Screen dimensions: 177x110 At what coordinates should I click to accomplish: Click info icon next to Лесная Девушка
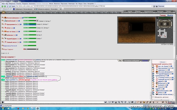click(x=23, y=18)
